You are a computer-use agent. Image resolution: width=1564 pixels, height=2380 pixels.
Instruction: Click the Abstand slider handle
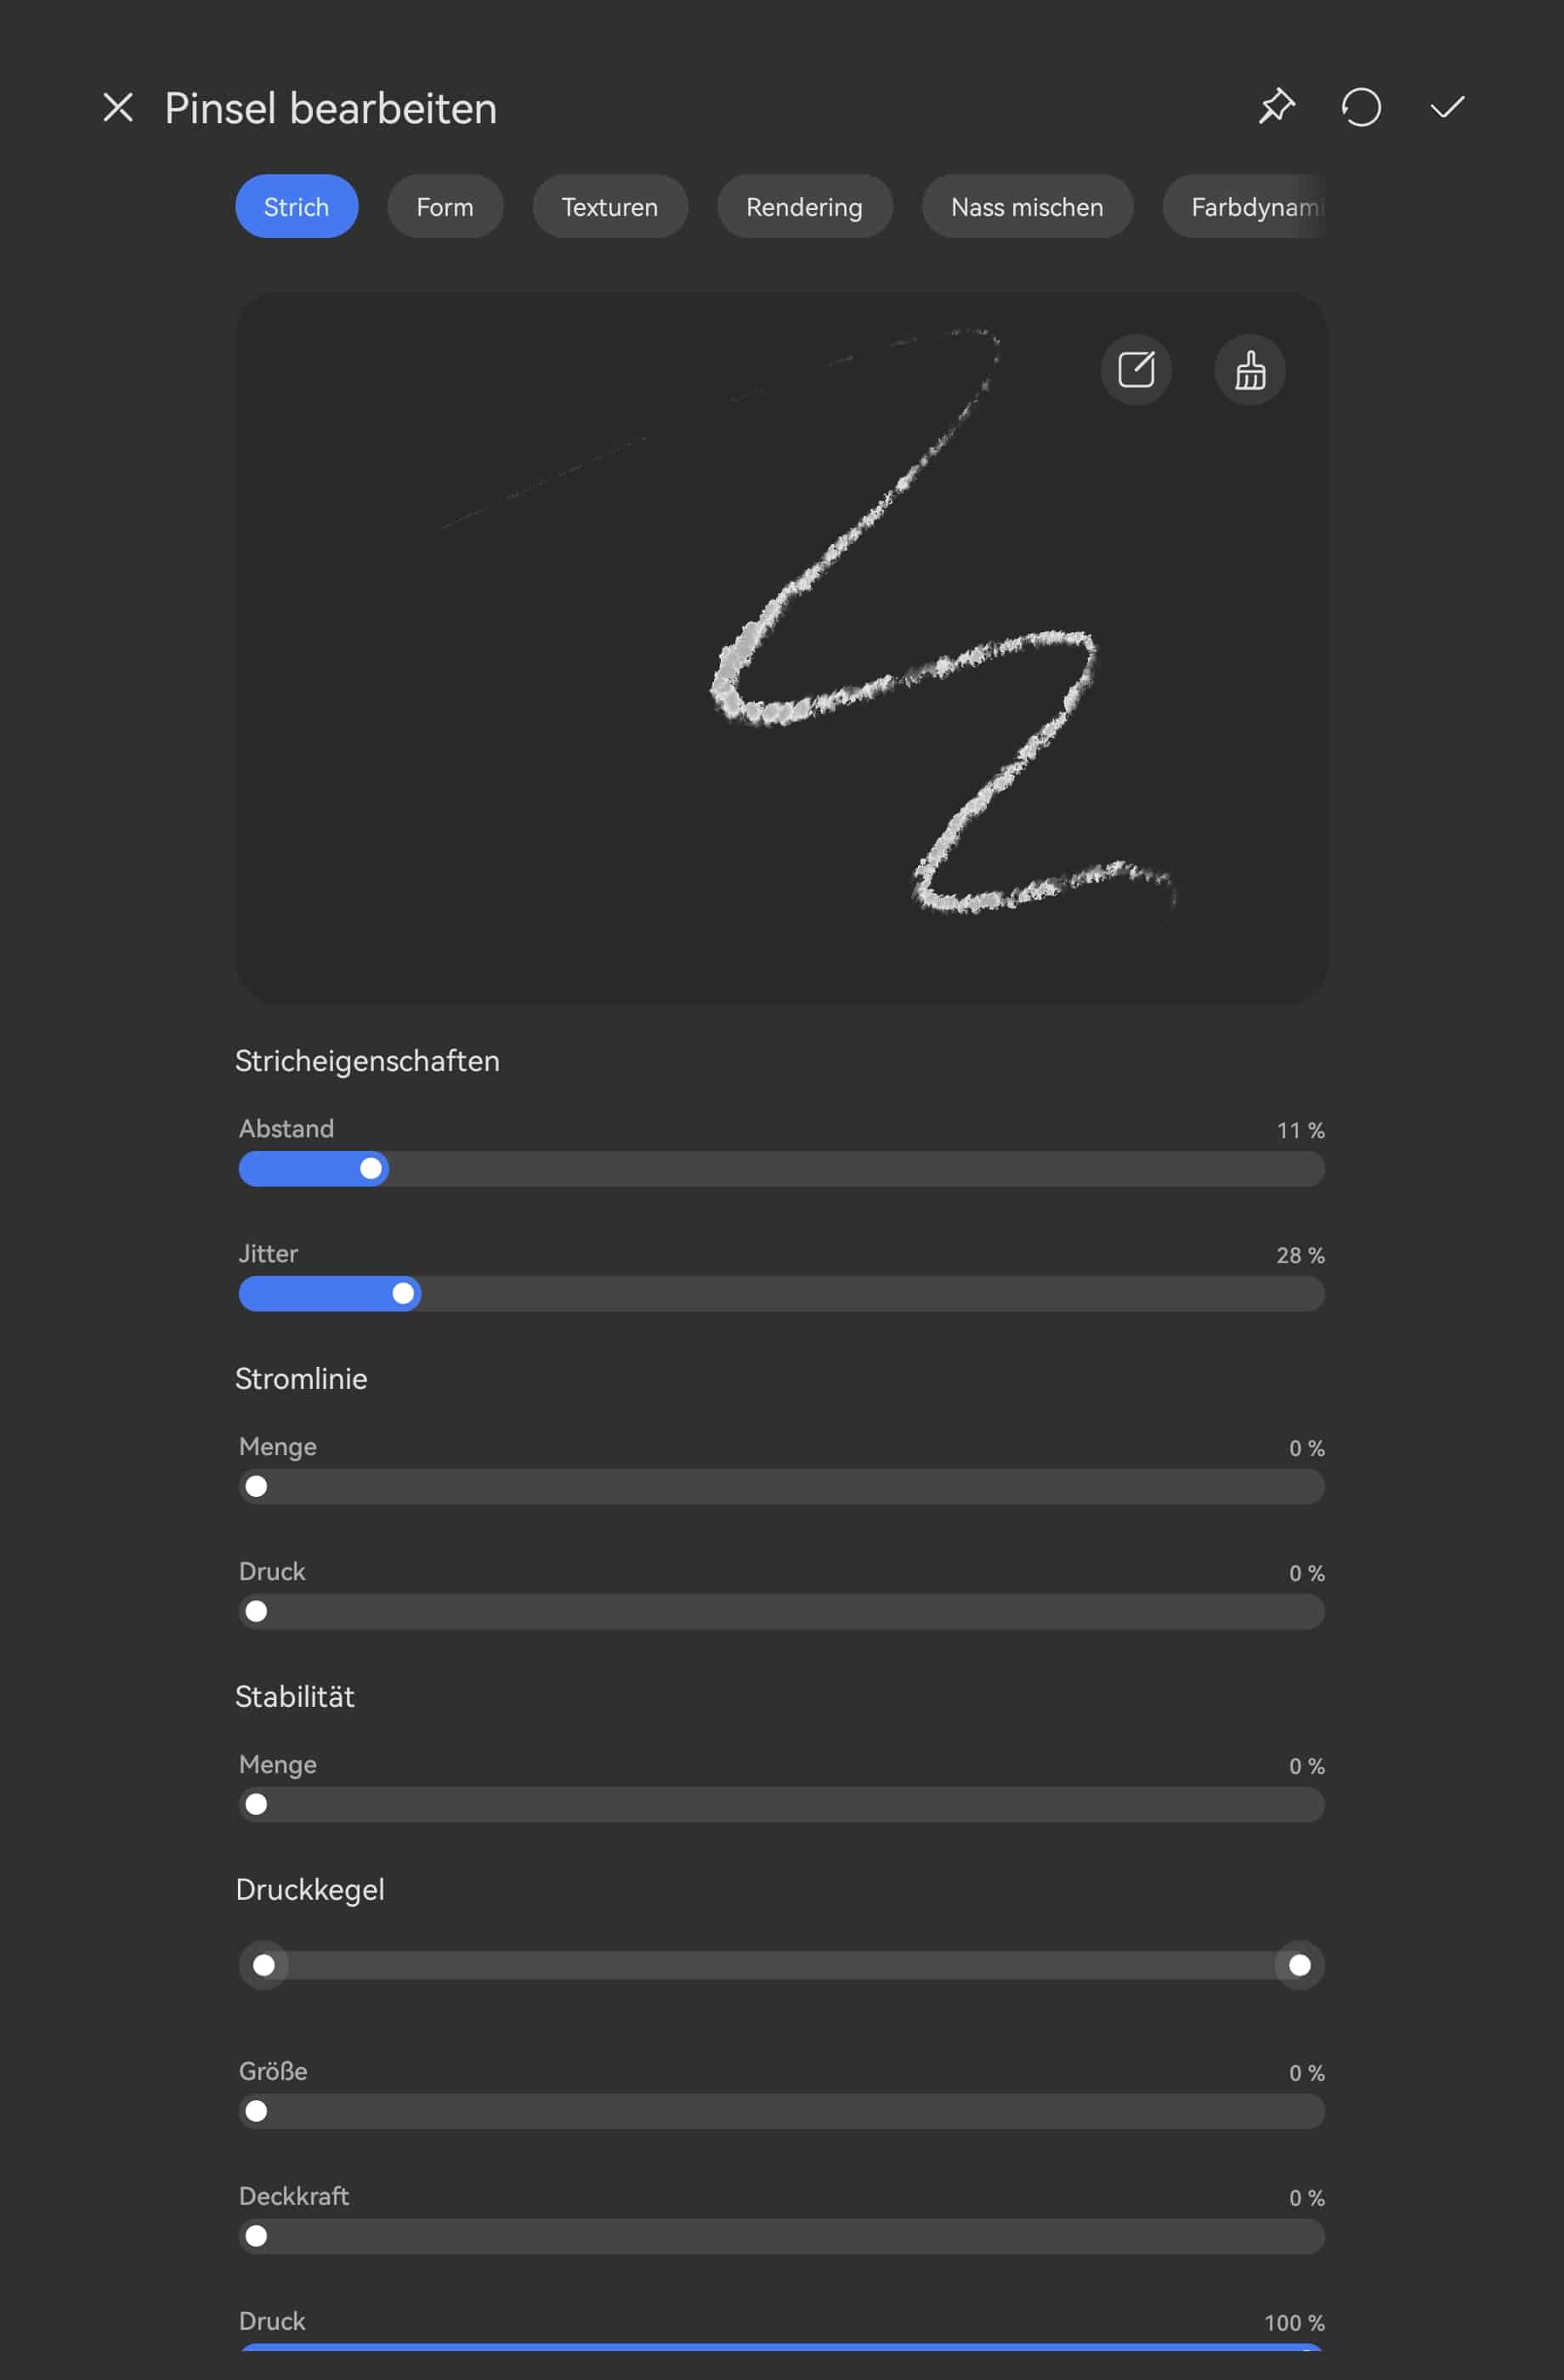coord(371,1169)
